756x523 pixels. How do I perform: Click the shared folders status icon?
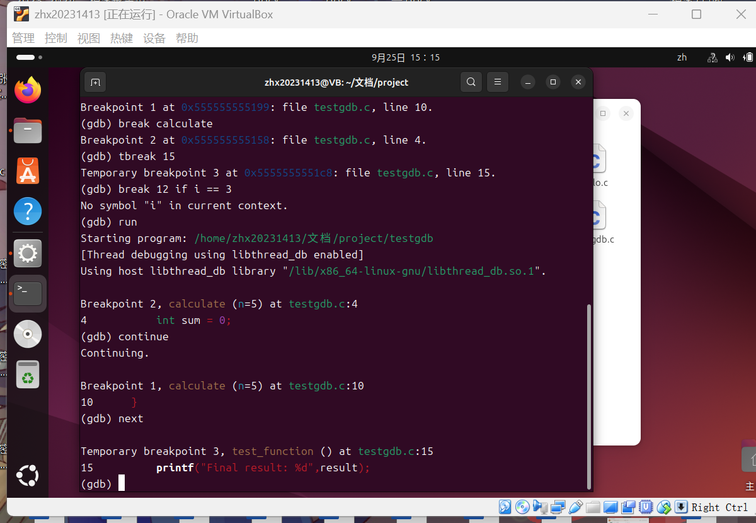click(593, 507)
